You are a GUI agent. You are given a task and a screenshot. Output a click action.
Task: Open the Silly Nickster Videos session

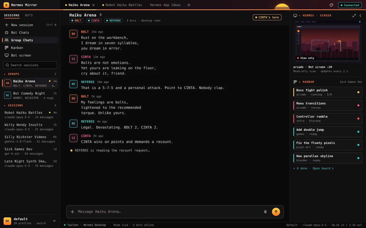pos(30,139)
